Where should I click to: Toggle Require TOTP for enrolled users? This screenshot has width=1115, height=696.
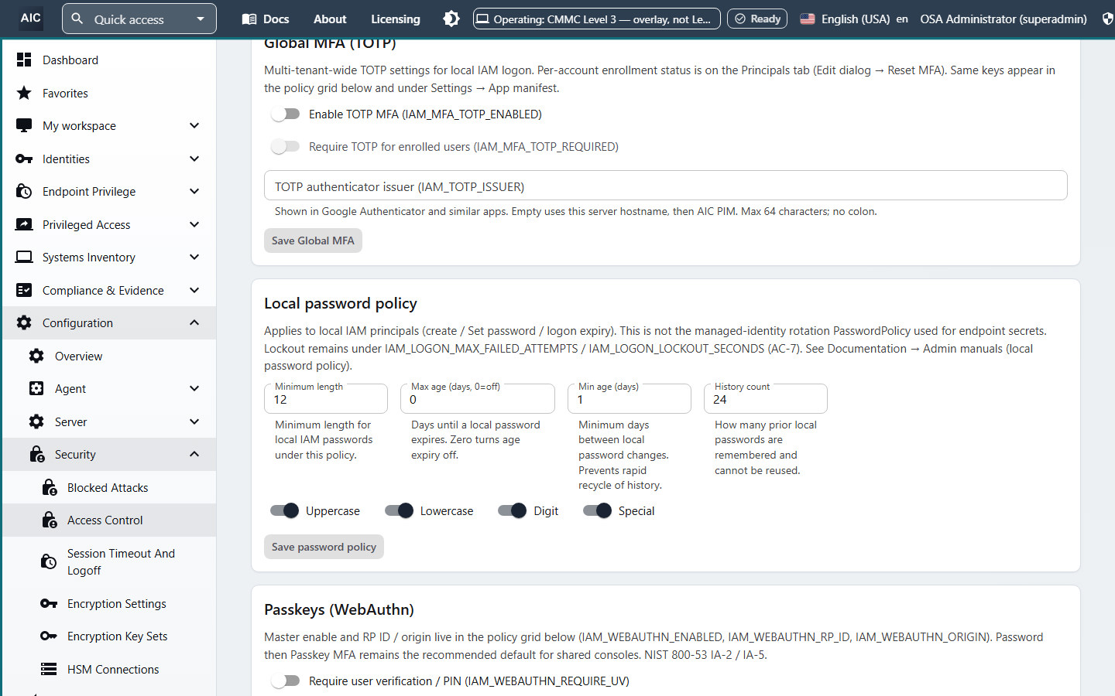pos(285,146)
